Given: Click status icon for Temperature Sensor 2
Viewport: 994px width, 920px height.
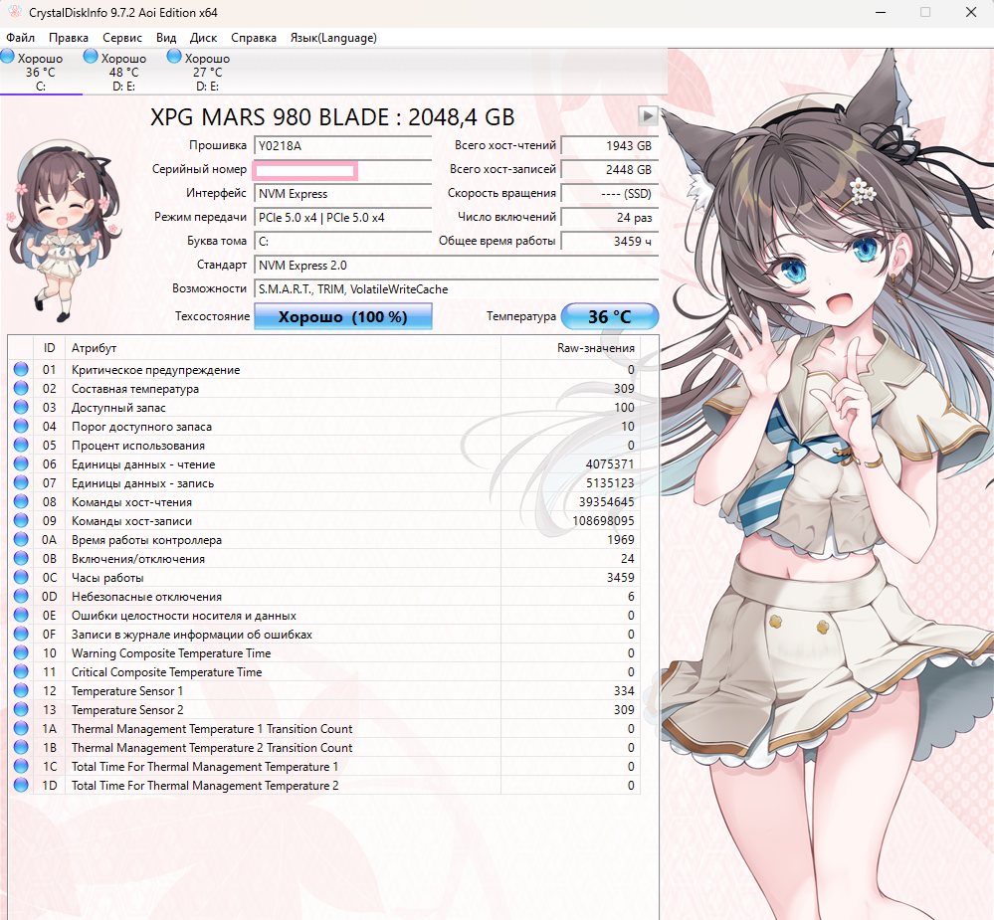Looking at the screenshot, I should (x=21, y=709).
